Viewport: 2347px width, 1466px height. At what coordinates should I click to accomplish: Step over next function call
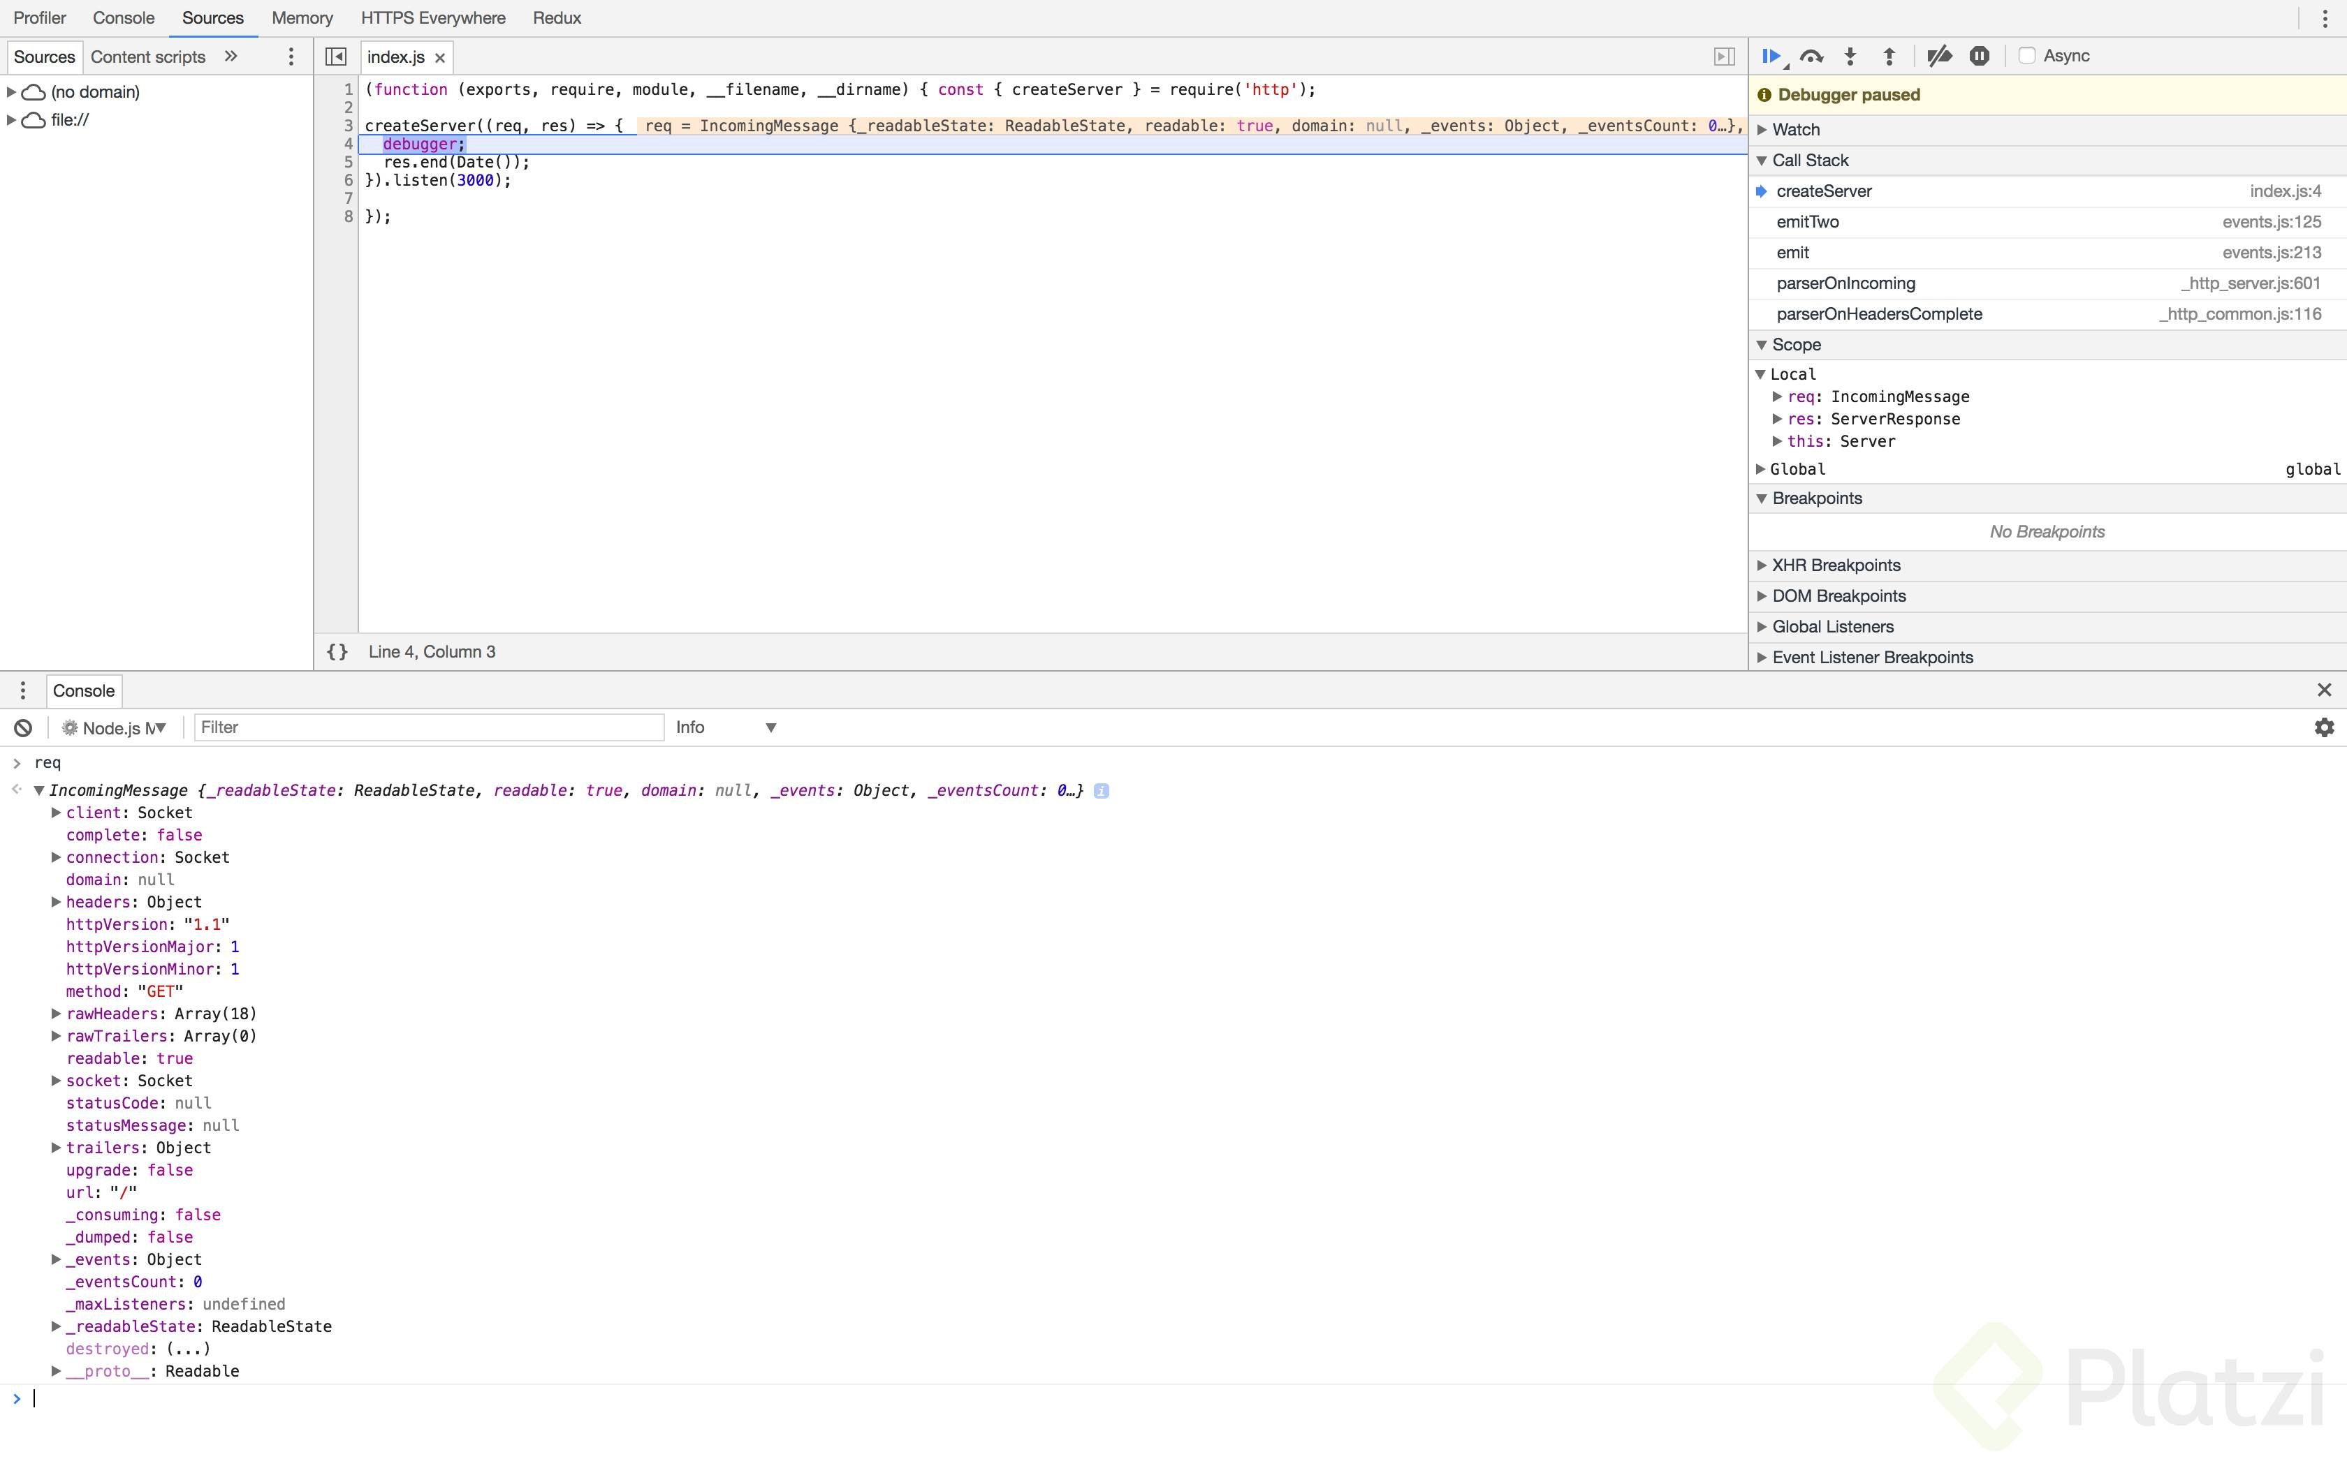click(x=1811, y=57)
